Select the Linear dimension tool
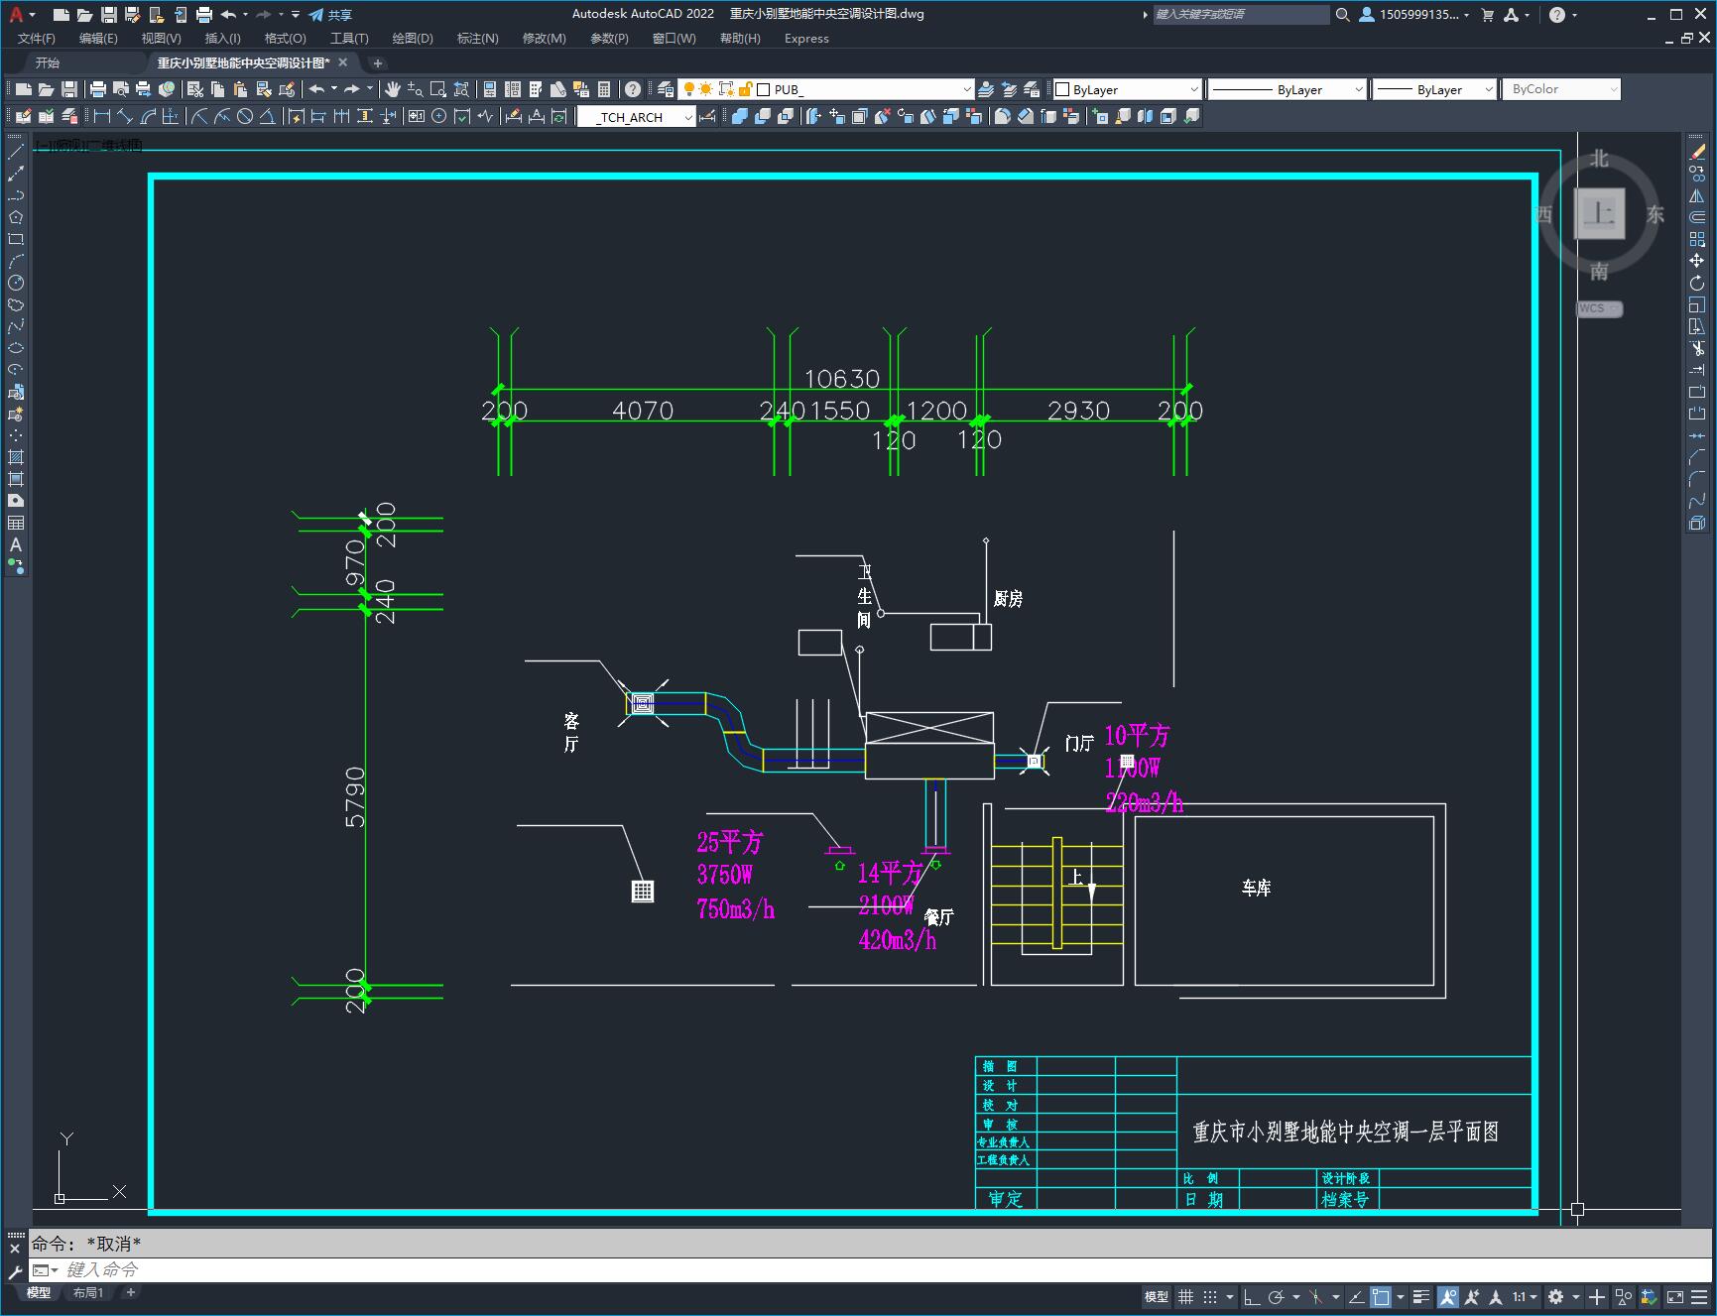This screenshot has height=1316, width=1717. [x=101, y=116]
